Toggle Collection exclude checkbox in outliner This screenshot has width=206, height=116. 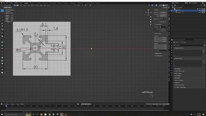tap(197, 9)
